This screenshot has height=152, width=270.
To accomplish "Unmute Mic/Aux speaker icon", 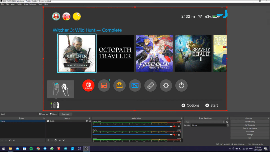I will [x=175, y=135].
